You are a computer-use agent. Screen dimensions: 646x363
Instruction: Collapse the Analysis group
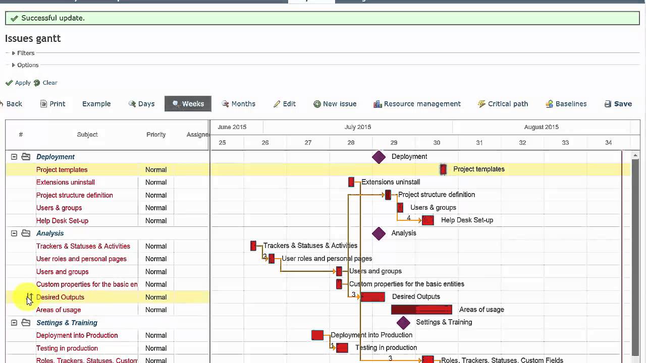(14, 233)
